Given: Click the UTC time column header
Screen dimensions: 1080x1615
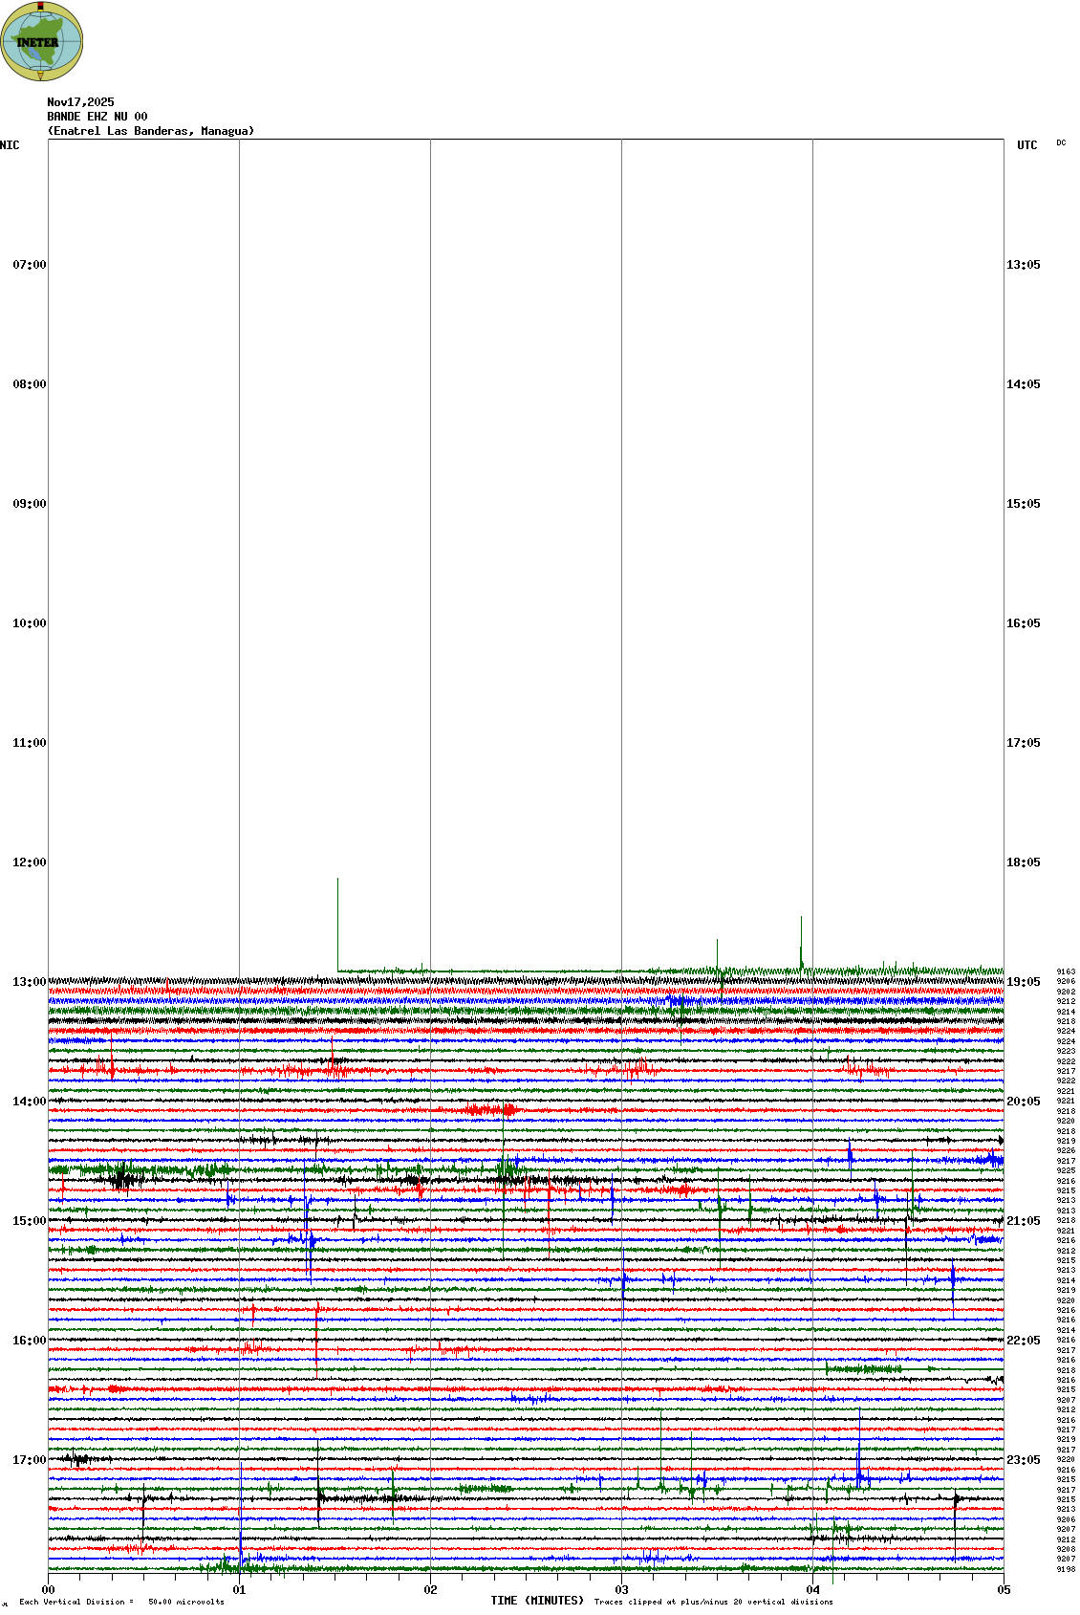Looking at the screenshot, I should [x=1026, y=145].
